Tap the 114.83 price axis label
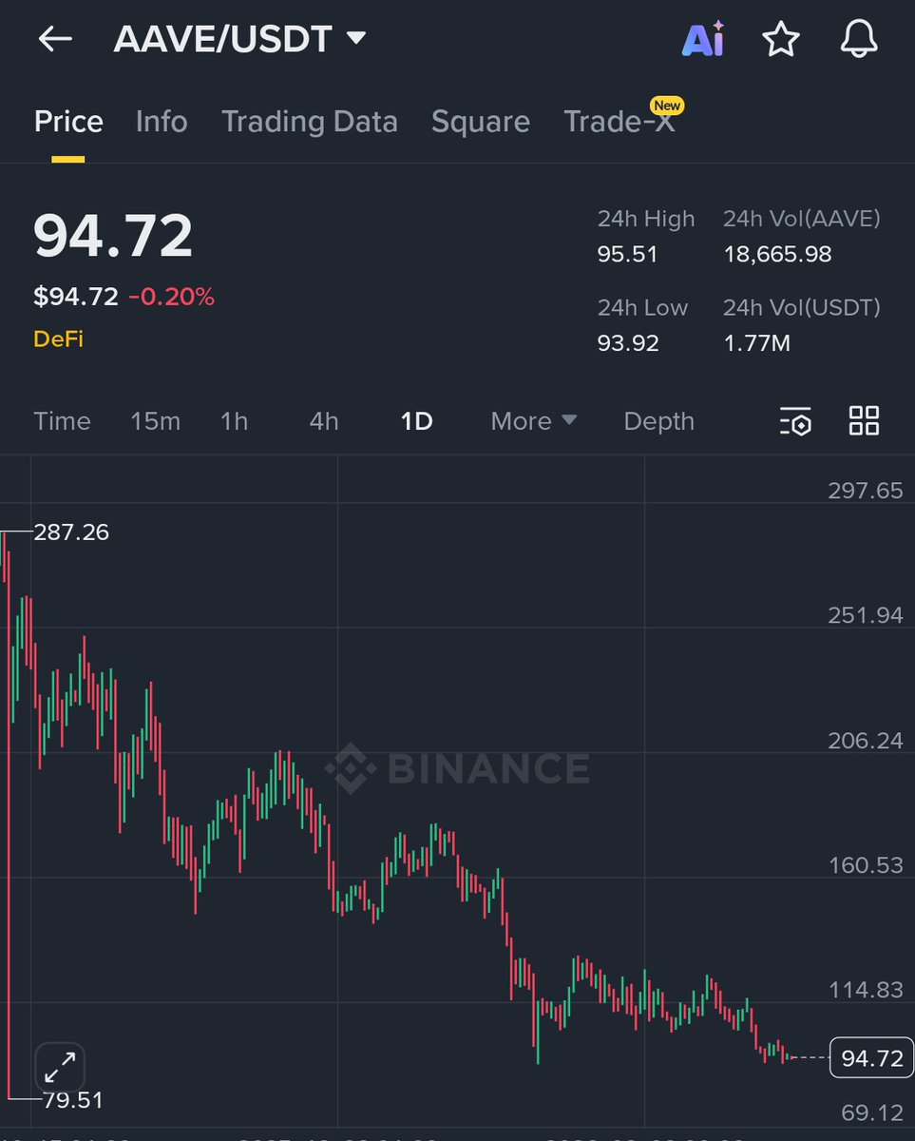The width and height of the screenshot is (915, 1141). tap(866, 990)
